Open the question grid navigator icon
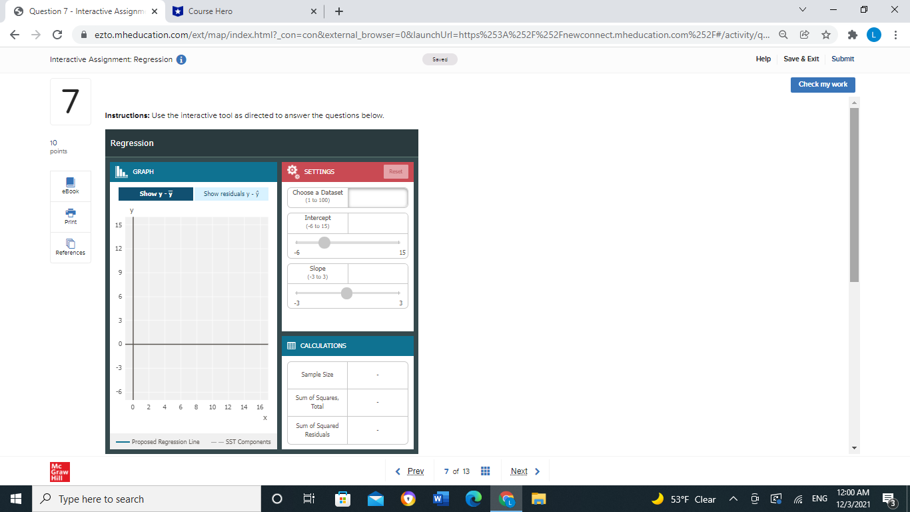 [485, 471]
